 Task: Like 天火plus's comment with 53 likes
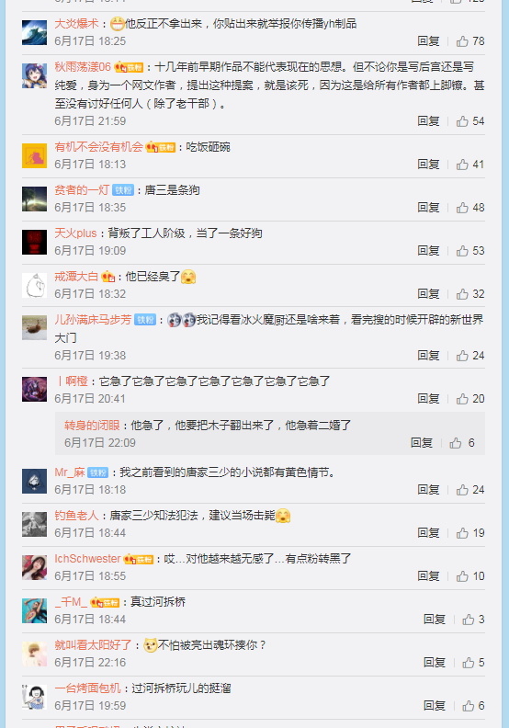point(462,251)
